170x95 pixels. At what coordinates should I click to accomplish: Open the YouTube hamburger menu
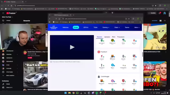[3, 13]
